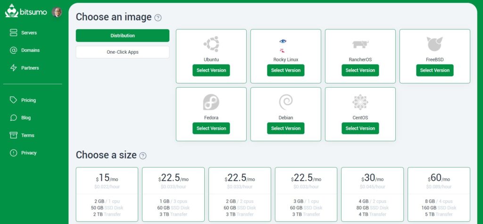Select Version for FreeBSD
The height and width of the screenshot is (224, 483).
tap(435, 70)
